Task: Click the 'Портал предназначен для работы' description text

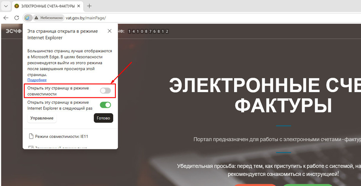Action: click(x=277, y=139)
